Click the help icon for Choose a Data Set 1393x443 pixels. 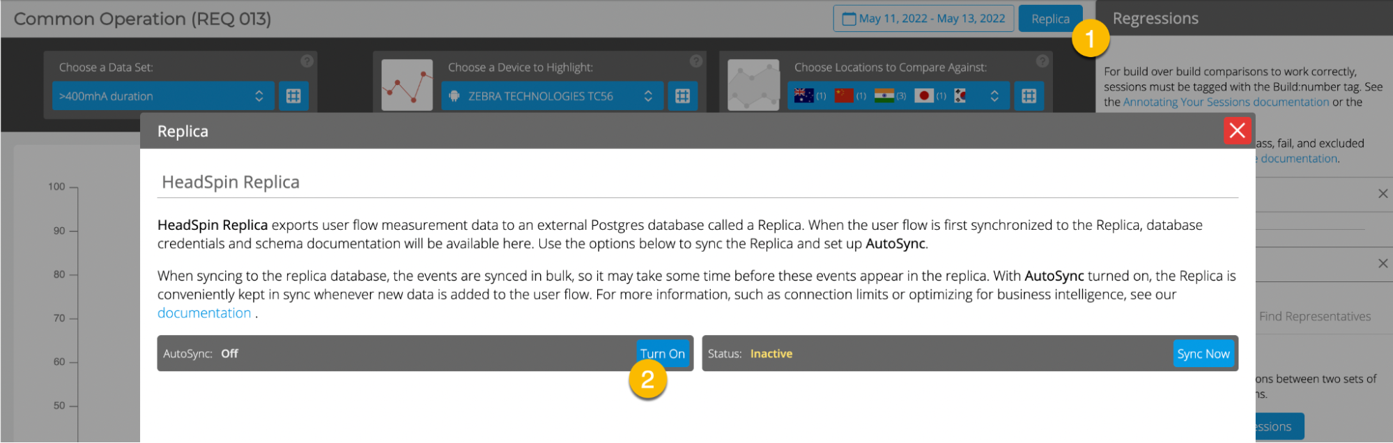click(x=307, y=61)
